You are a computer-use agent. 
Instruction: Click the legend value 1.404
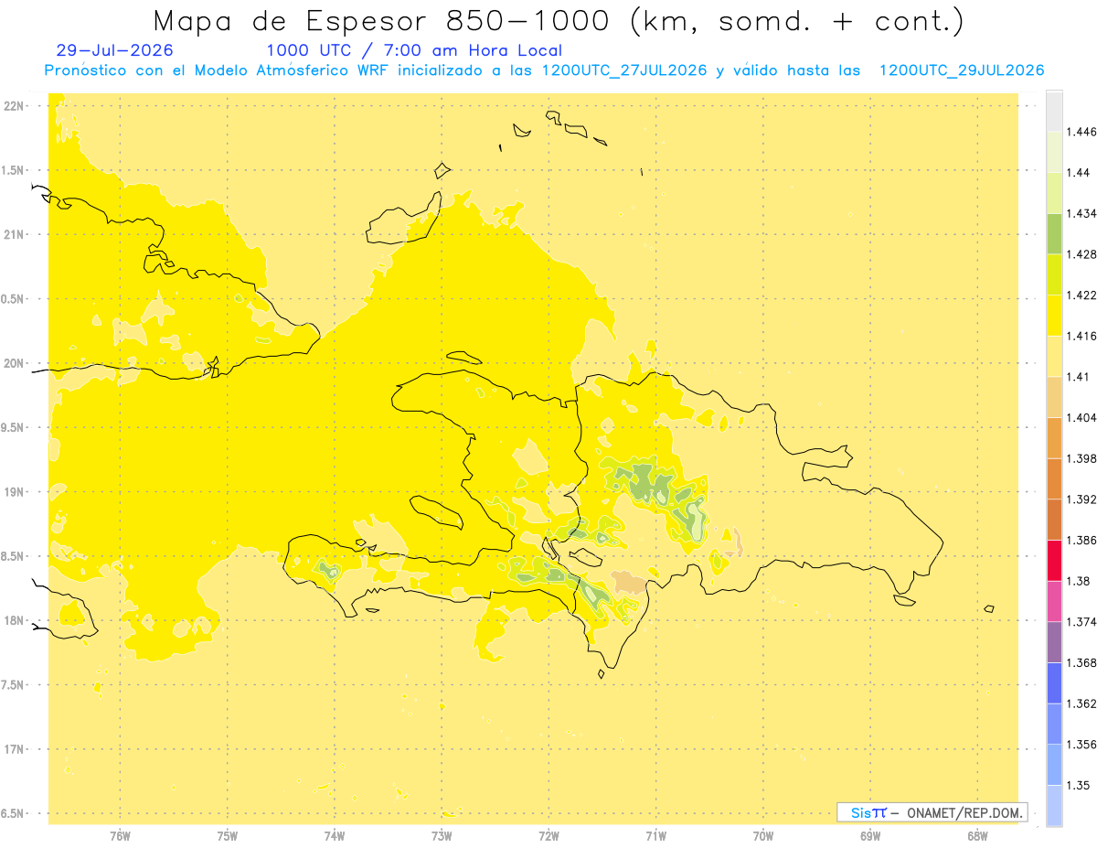(x=1082, y=417)
